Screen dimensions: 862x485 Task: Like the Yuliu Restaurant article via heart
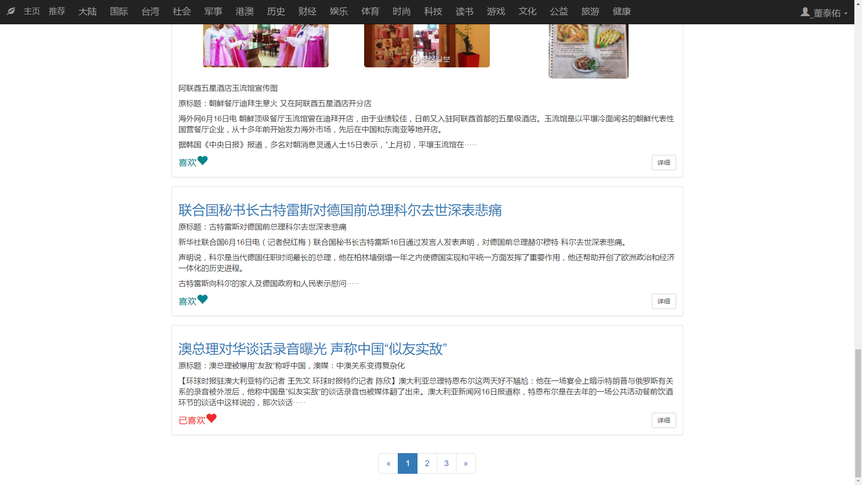coord(202,160)
